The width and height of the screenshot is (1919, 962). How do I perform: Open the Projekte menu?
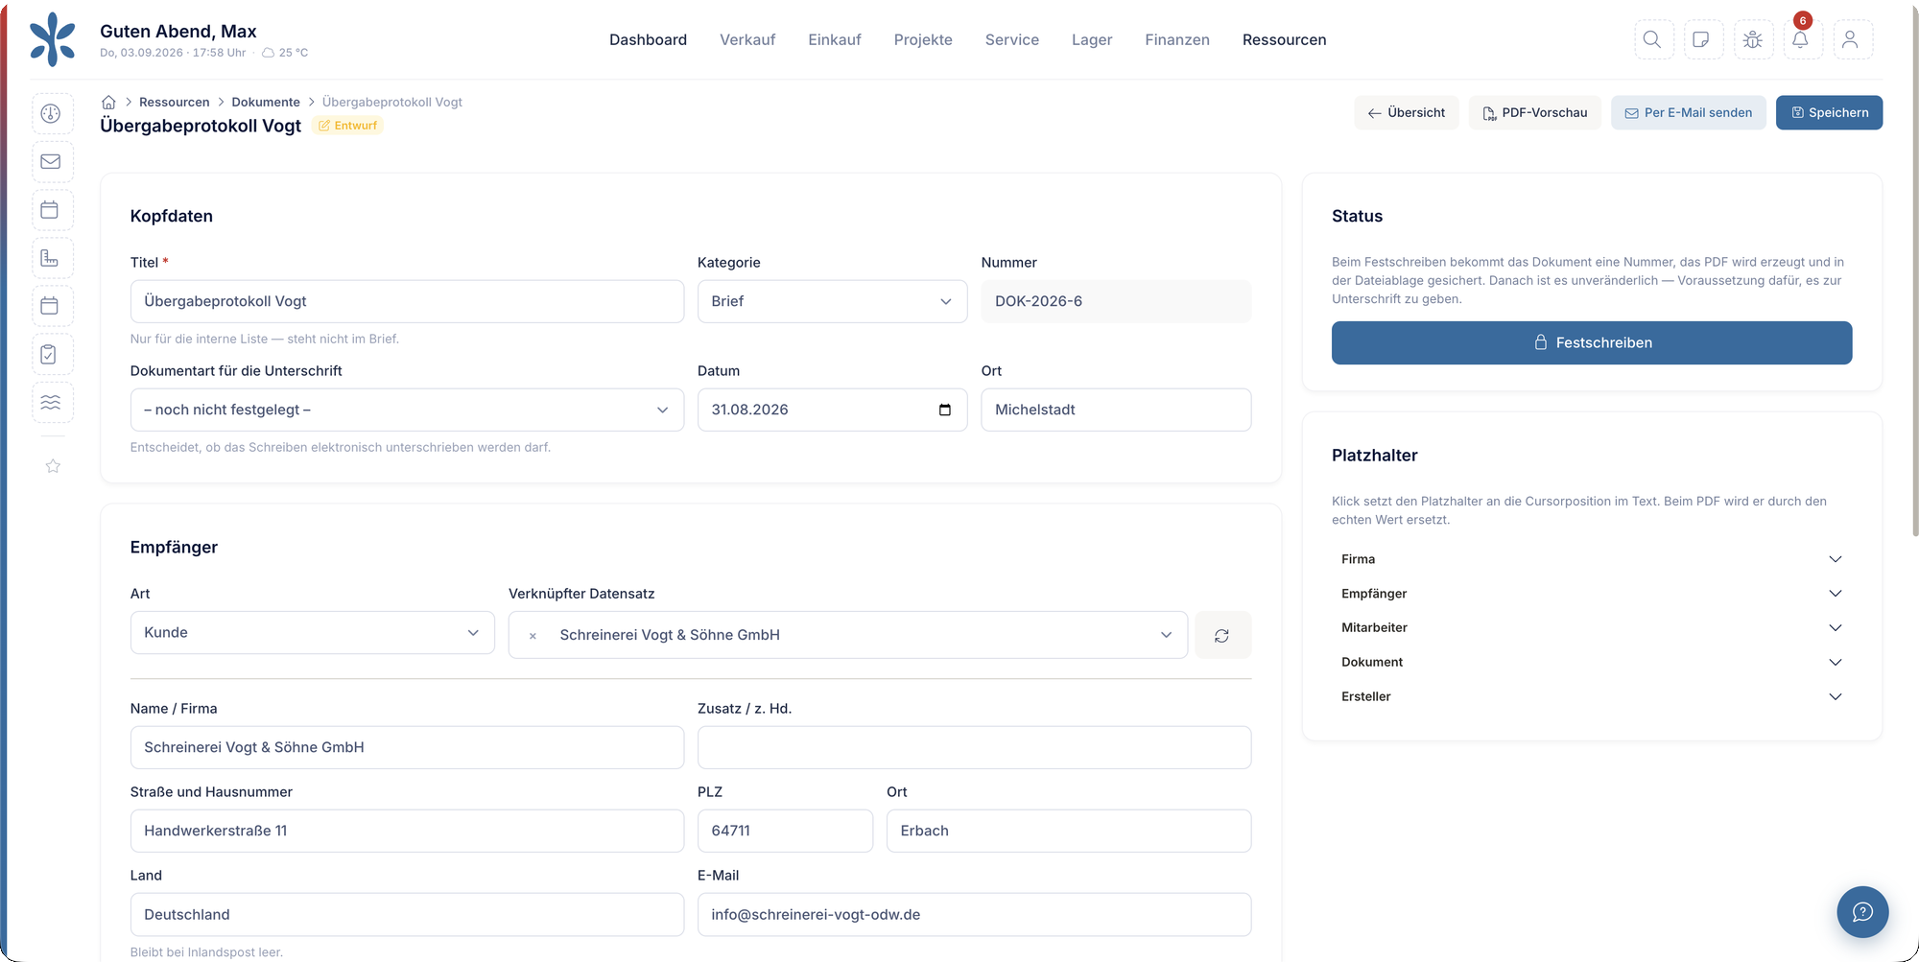[x=923, y=39]
